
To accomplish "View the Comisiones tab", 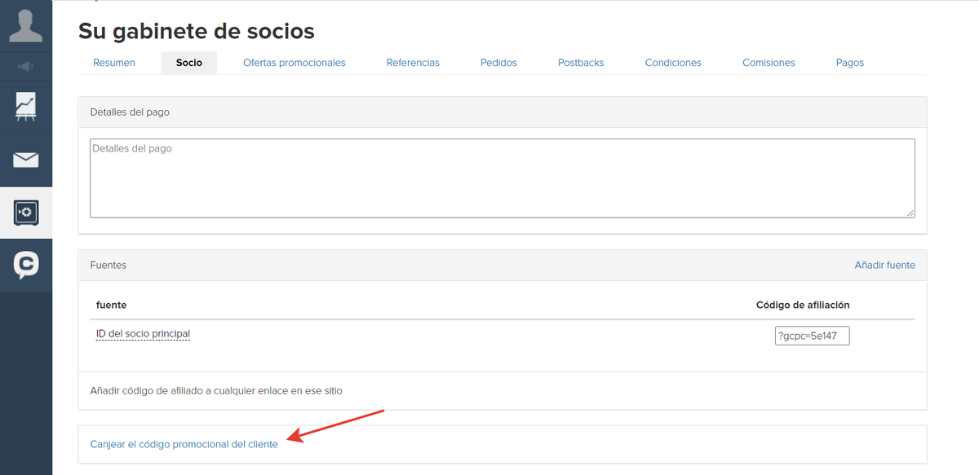I will 769,63.
